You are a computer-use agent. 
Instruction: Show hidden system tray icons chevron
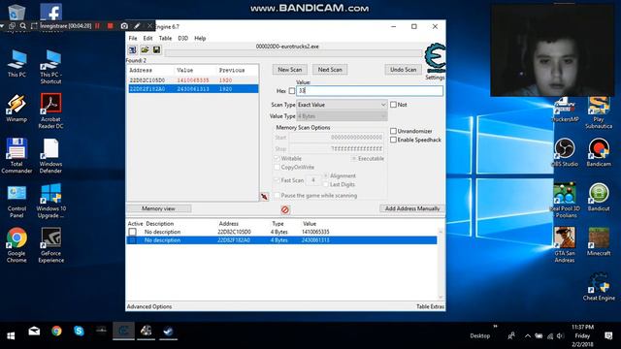[528, 336]
